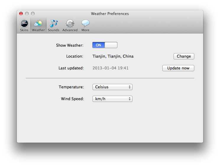Click the Temperature label

pyautogui.click(x=71, y=87)
